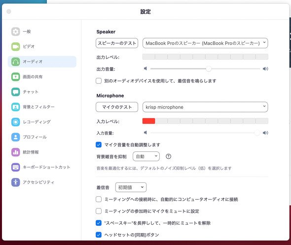Click the アクセシビリティ icon
The width and height of the screenshot is (291, 245).
click(x=16, y=182)
